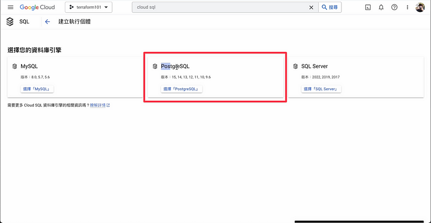Clear the search box with X
Screen dimensions: 431x223
pyautogui.click(x=311, y=8)
